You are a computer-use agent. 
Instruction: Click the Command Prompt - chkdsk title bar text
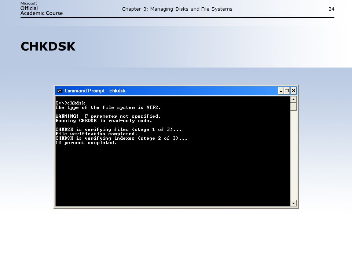[95, 91]
